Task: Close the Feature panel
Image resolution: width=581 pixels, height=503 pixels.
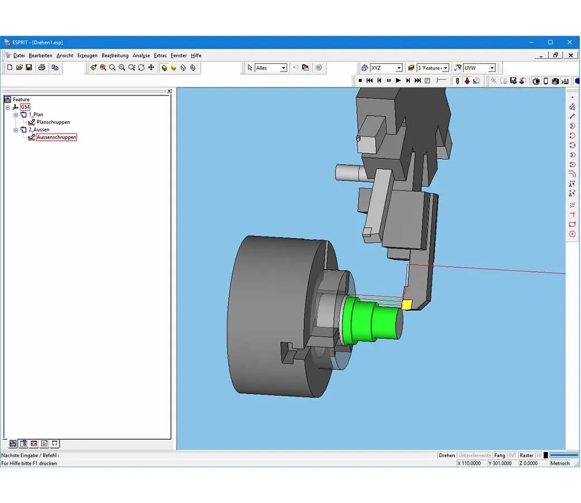Action: tap(169, 91)
